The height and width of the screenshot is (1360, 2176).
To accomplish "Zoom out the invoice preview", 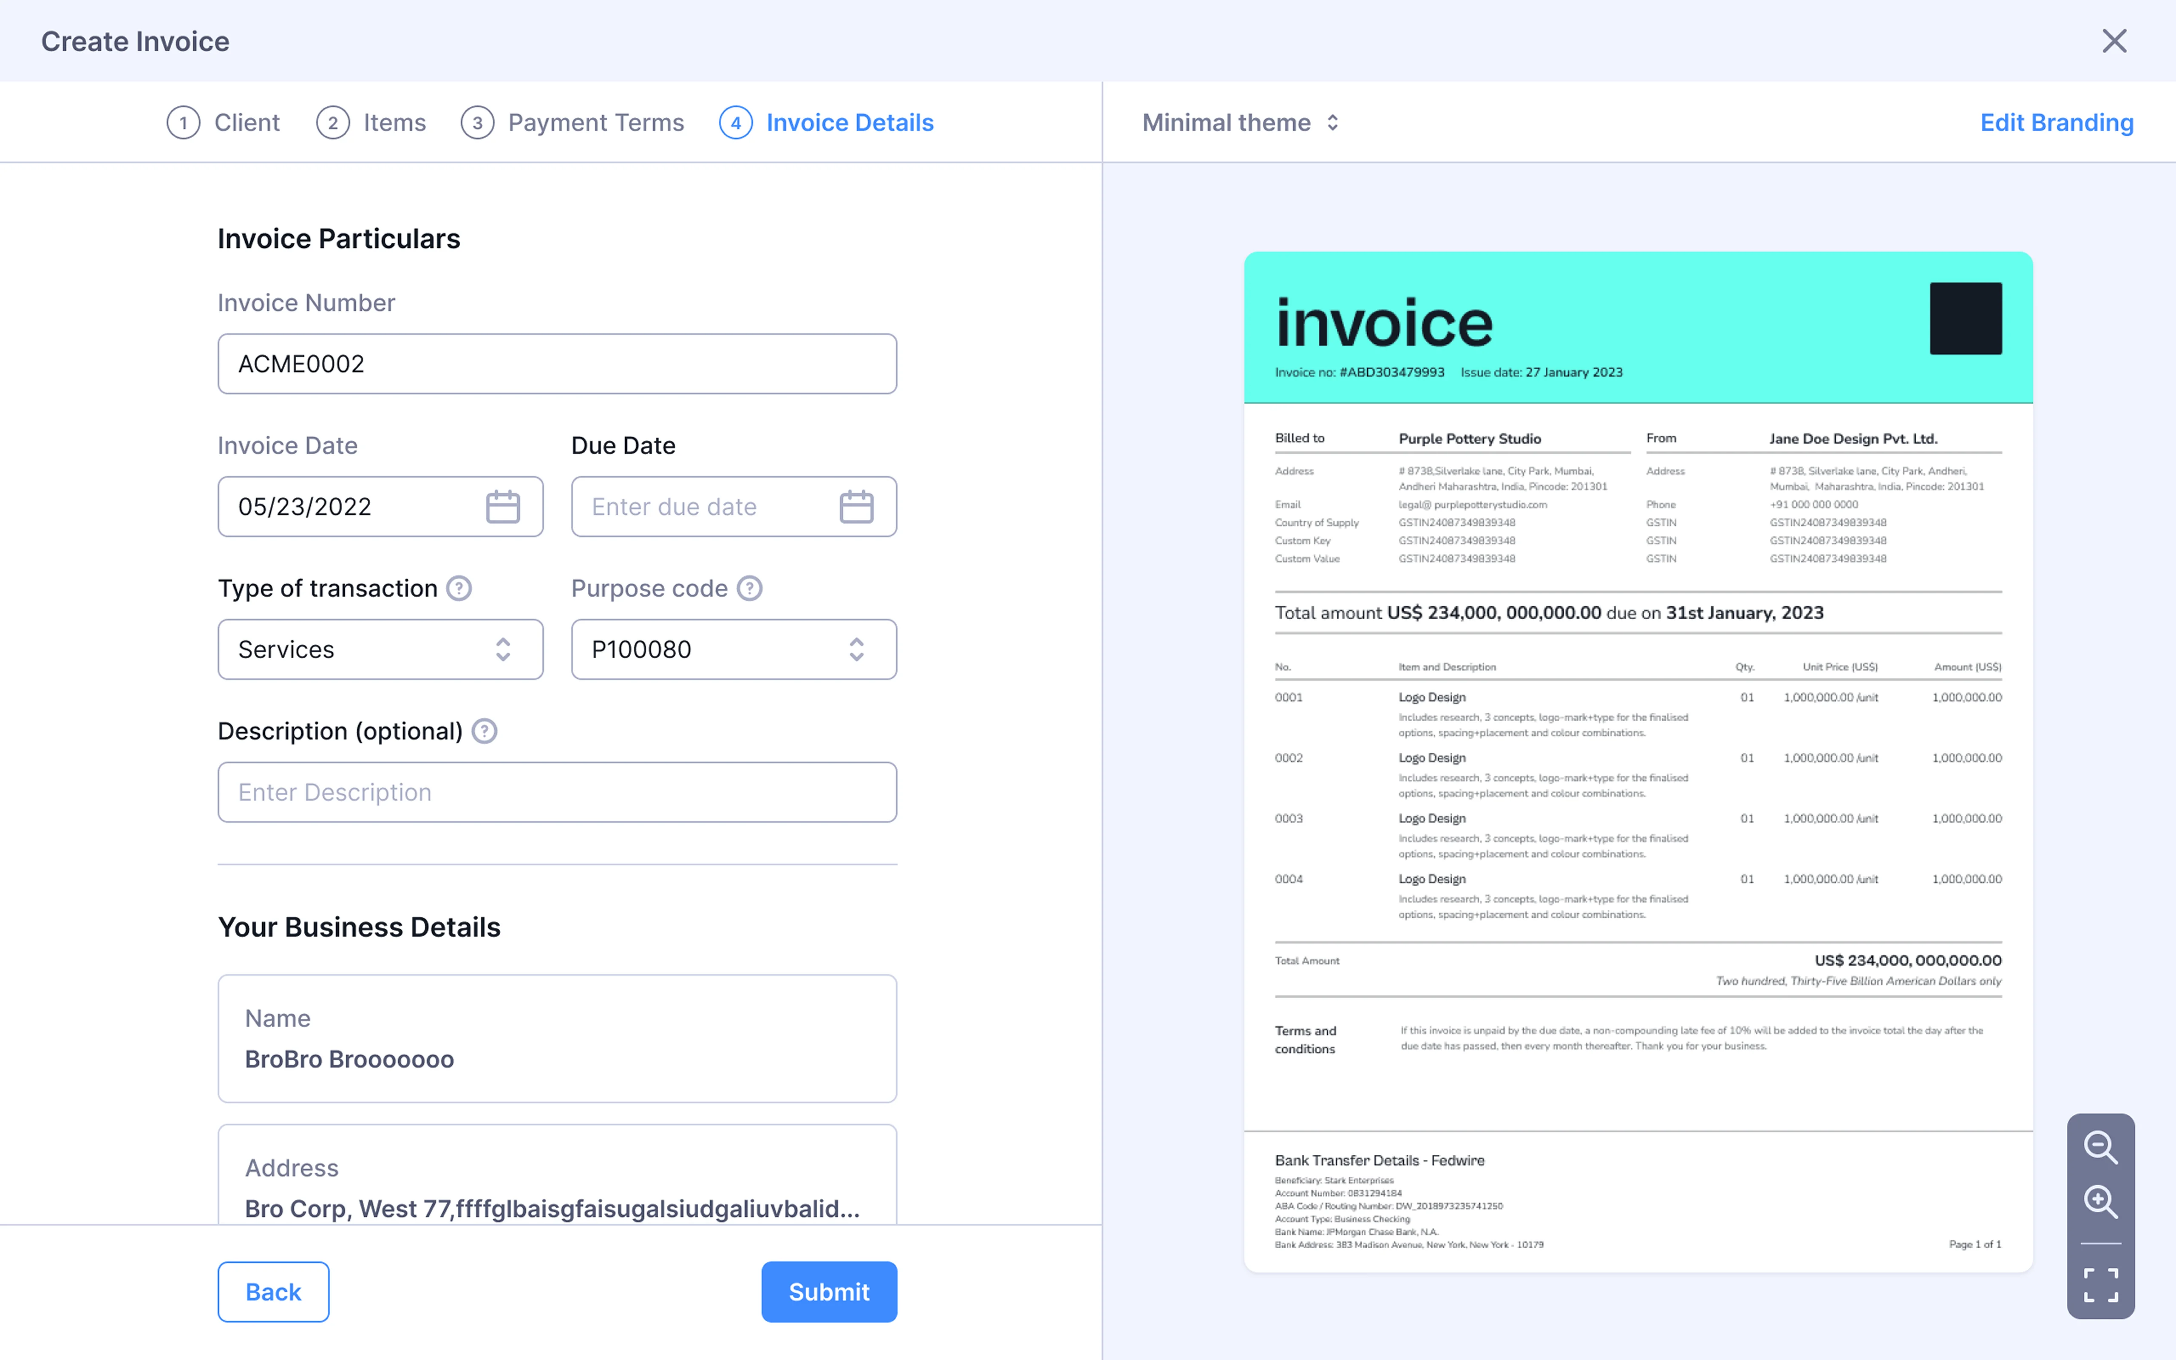I will point(2100,1147).
